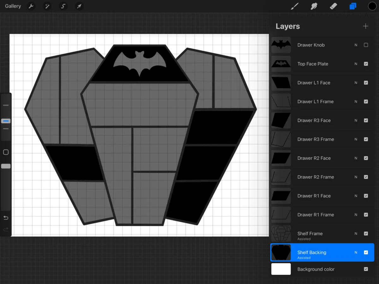This screenshot has height=284, width=379.
Task: Adjust the brush size slider handle
Action: tap(6, 121)
